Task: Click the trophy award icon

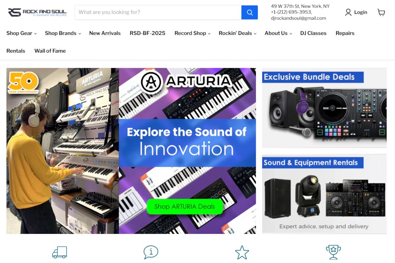Action: click(x=333, y=252)
